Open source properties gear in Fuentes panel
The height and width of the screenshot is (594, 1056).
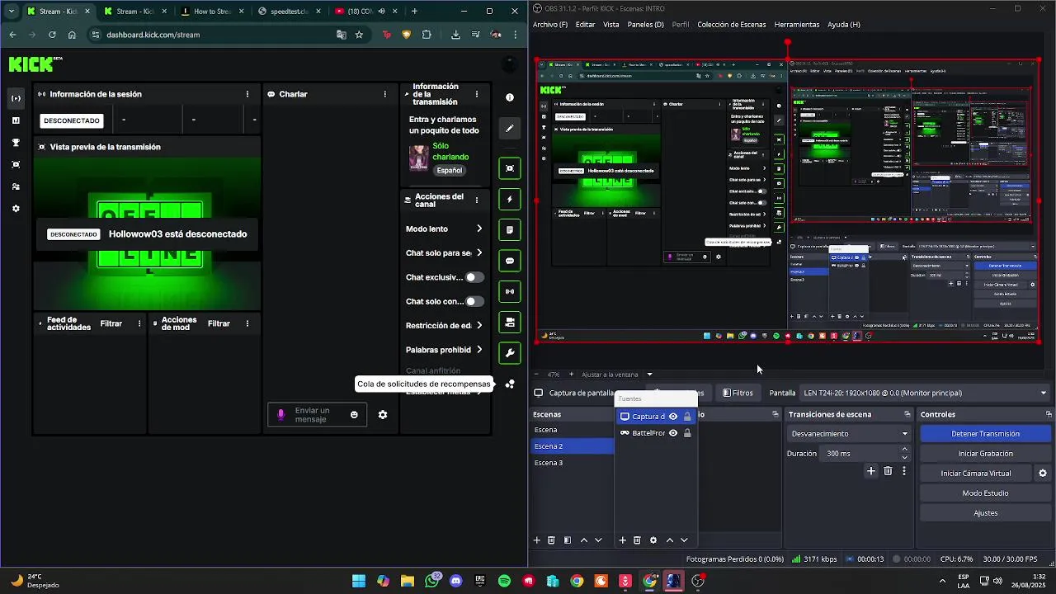coord(653,540)
